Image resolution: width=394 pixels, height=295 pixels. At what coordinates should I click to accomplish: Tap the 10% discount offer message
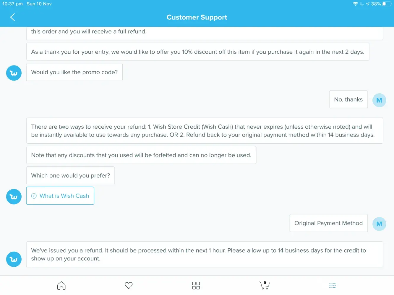197,52
